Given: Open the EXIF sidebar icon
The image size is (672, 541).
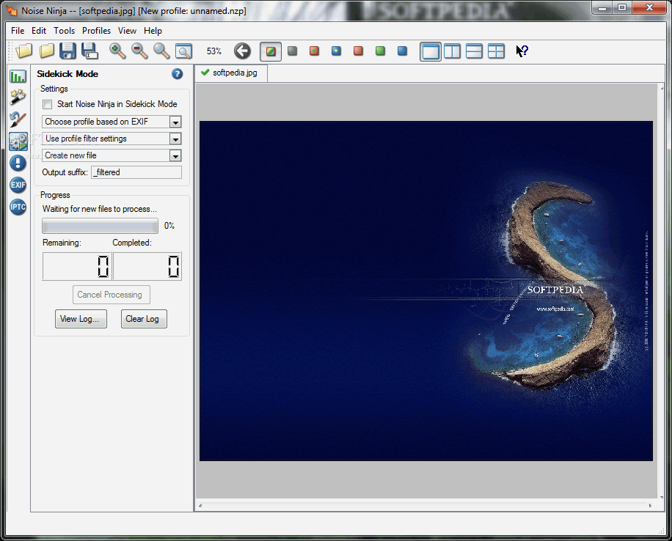Looking at the screenshot, I should 18,185.
